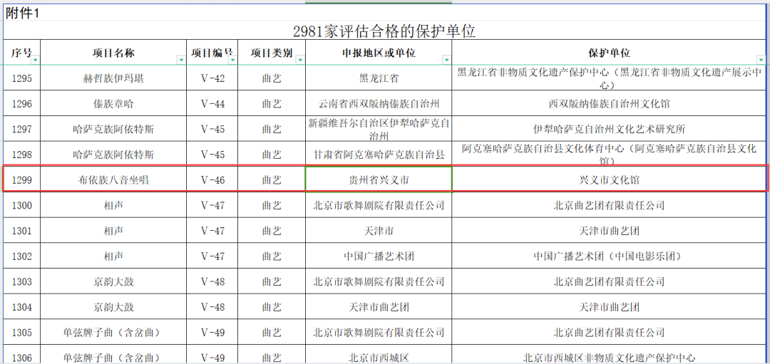Select the 伊犁哈萨克自治州文化艺术研究所 cell
The height and width of the screenshot is (364, 770).
tap(609, 130)
